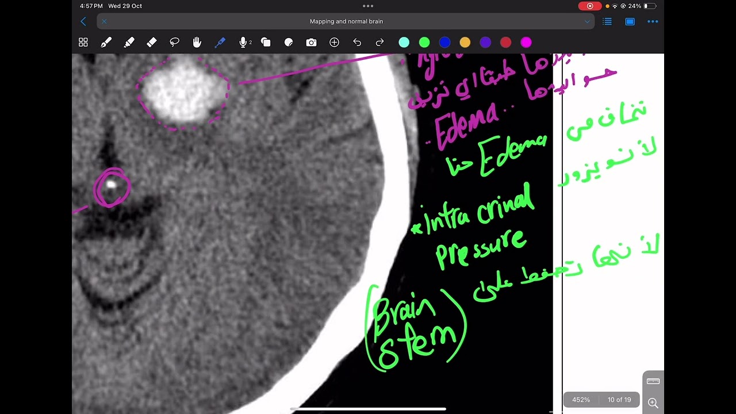
Task: Open the ruler tool icon
Action: [653, 381]
